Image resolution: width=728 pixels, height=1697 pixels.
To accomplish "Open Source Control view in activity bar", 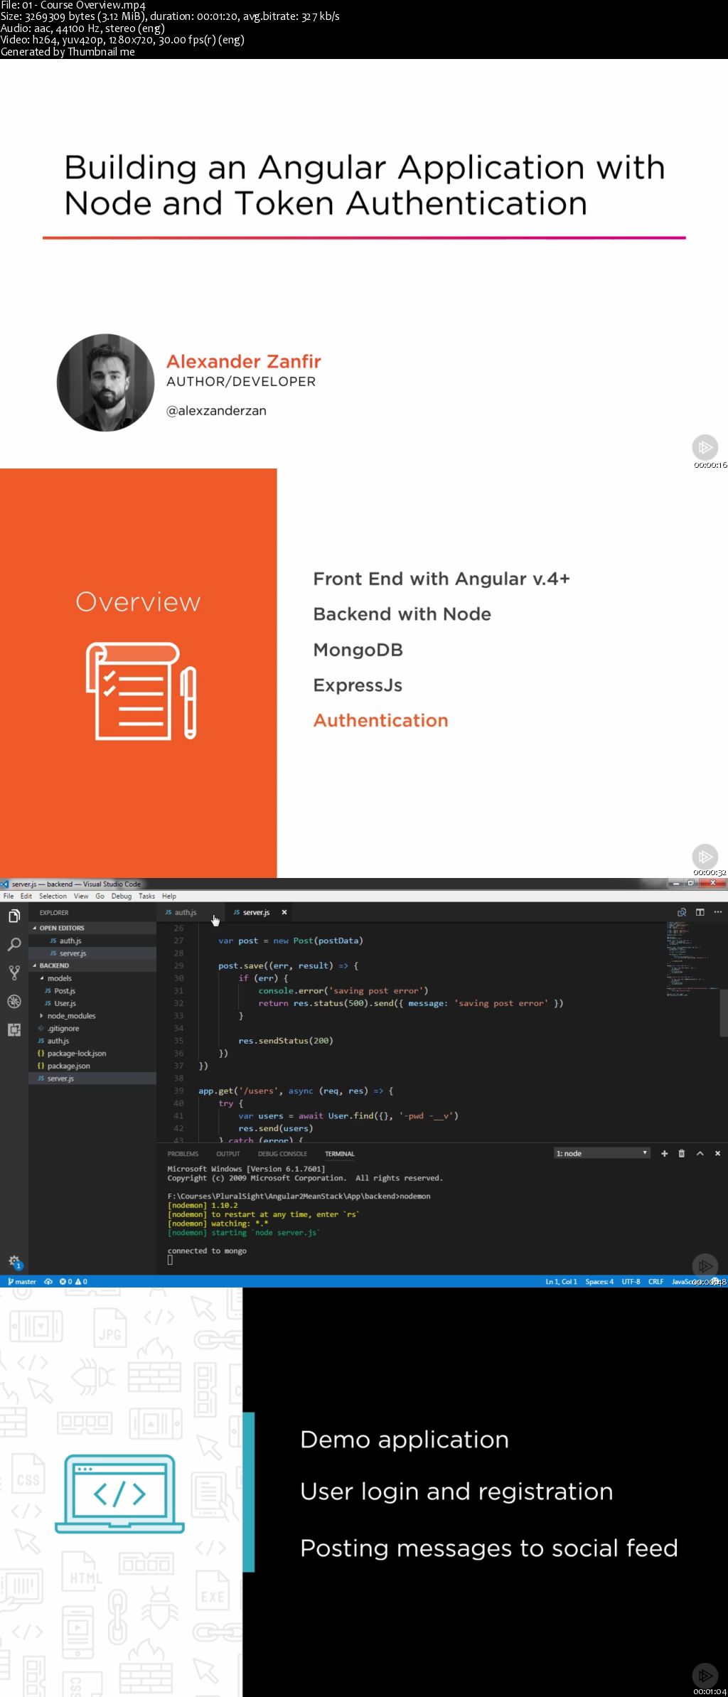I will click(x=14, y=973).
